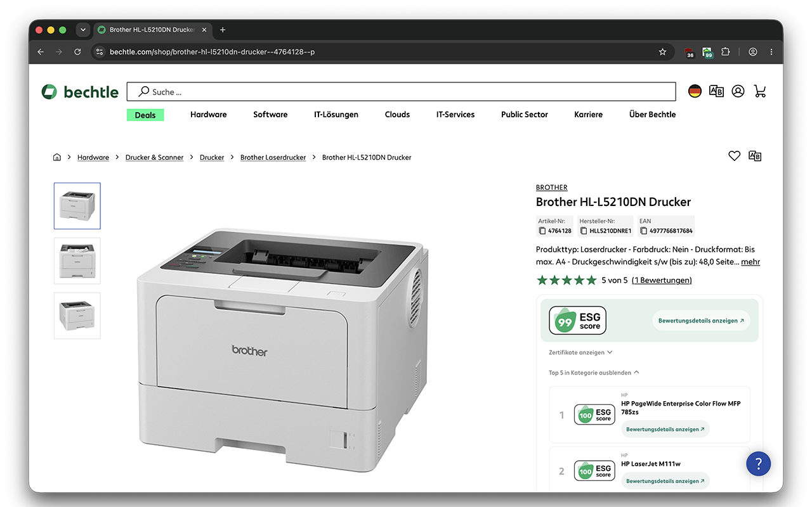Click the red extension icon with badge 36
The image size is (812, 507).
coord(689,53)
